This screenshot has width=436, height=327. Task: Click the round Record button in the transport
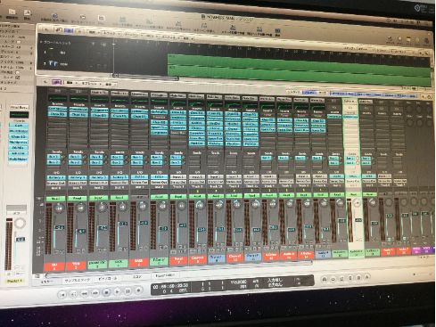pos(138,290)
